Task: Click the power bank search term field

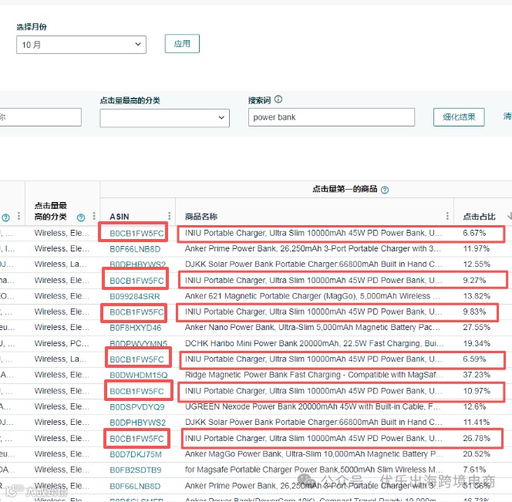Action: (331, 117)
